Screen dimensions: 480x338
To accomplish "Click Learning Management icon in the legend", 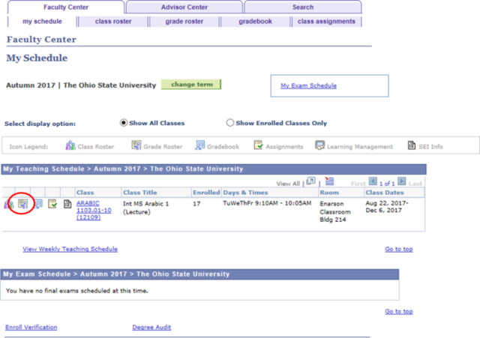I will (320, 145).
